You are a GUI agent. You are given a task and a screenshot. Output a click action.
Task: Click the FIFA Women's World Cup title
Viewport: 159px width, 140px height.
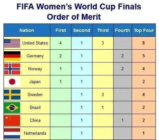(x=79, y=6)
